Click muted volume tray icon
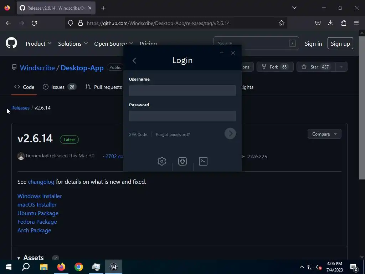Viewport: 365px width, 274px height. [x=319, y=267]
